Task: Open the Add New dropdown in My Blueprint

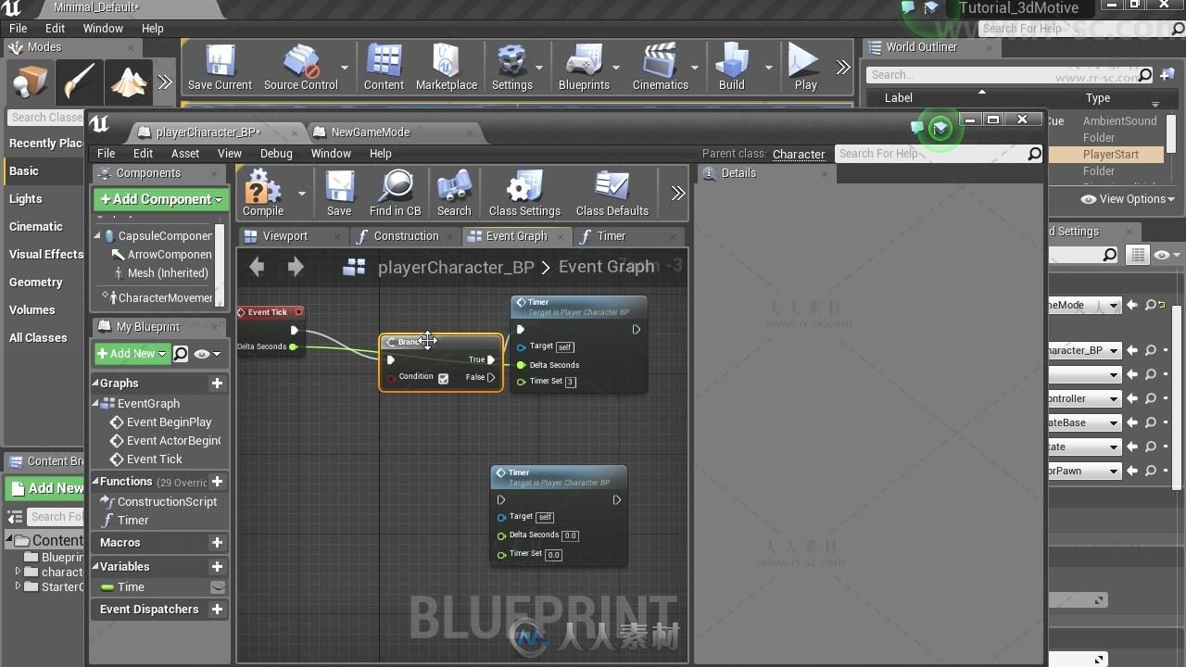Action: [x=132, y=353]
